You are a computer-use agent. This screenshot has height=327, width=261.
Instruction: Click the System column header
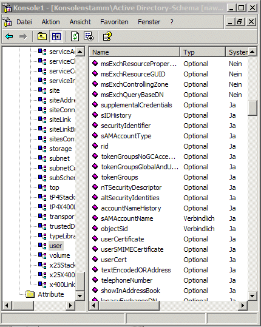[x=237, y=52]
